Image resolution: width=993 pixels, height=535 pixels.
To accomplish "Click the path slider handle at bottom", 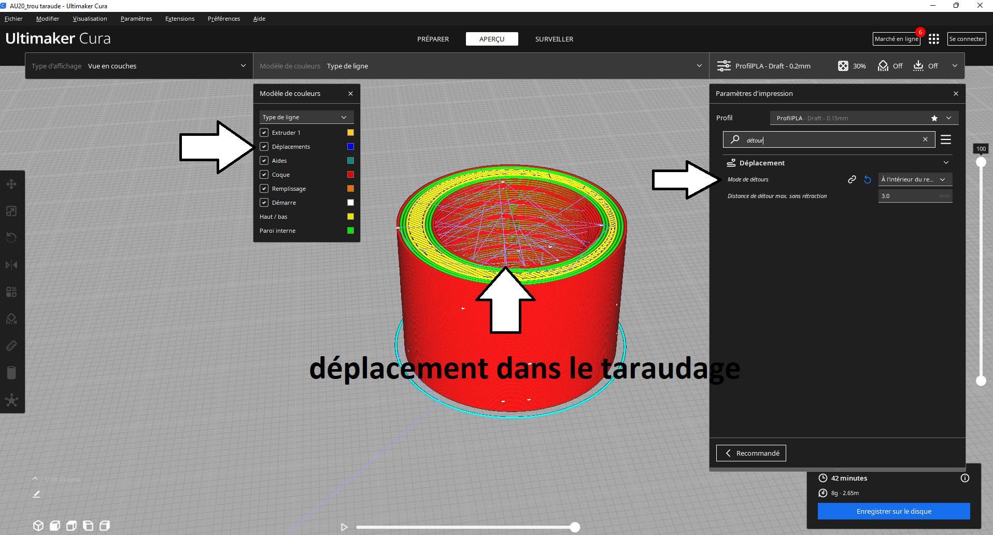I will [575, 527].
